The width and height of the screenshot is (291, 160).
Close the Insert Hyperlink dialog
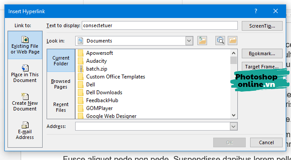pyautogui.click(x=276, y=11)
